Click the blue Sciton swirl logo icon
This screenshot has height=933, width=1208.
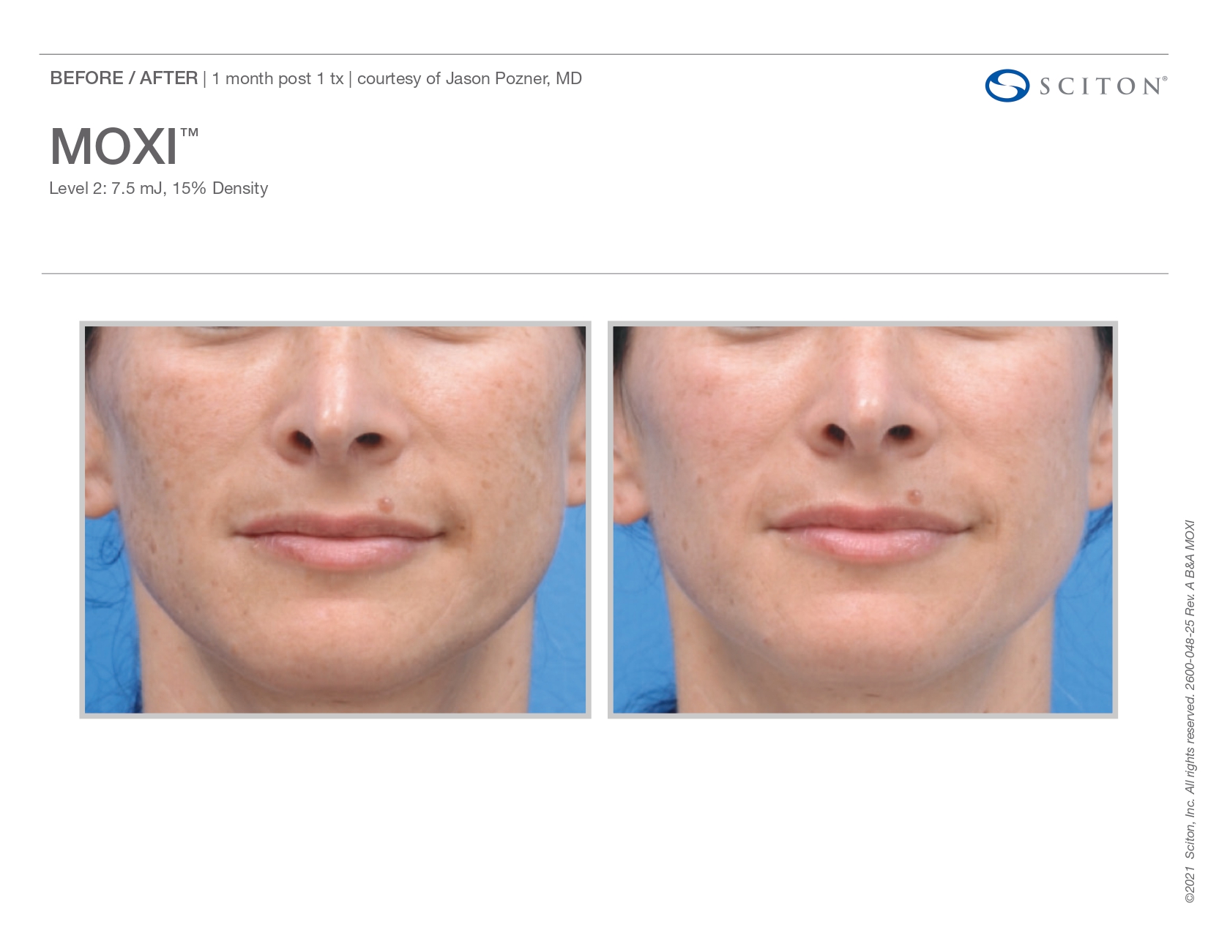click(x=1007, y=86)
